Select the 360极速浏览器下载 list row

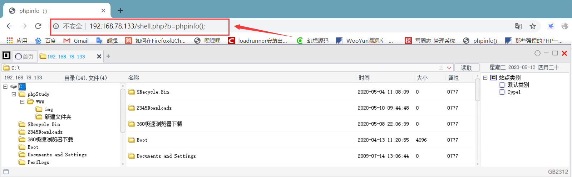(300, 124)
